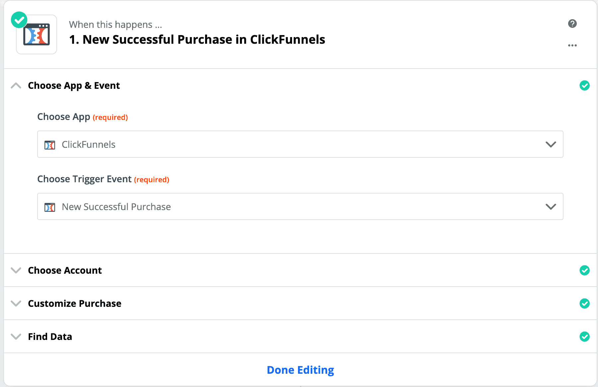Click Choose App & Event green status check
The height and width of the screenshot is (387, 598).
pyautogui.click(x=584, y=85)
